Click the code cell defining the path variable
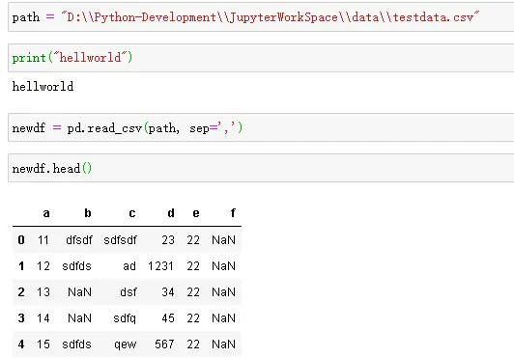Image resolution: width=514 pixels, height=358 pixels. click(x=261, y=17)
